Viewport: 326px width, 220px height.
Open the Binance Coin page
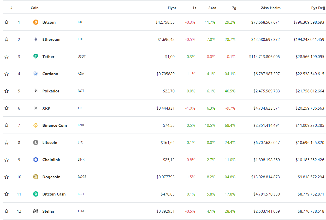pos(55,125)
